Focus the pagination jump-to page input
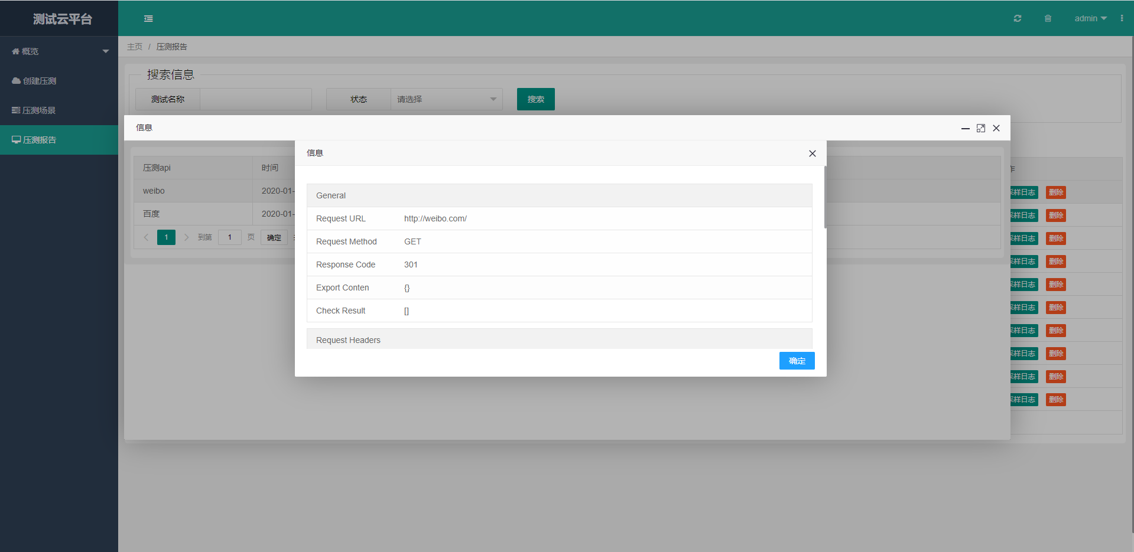Image resolution: width=1134 pixels, height=552 pixels. click(230, 237)
